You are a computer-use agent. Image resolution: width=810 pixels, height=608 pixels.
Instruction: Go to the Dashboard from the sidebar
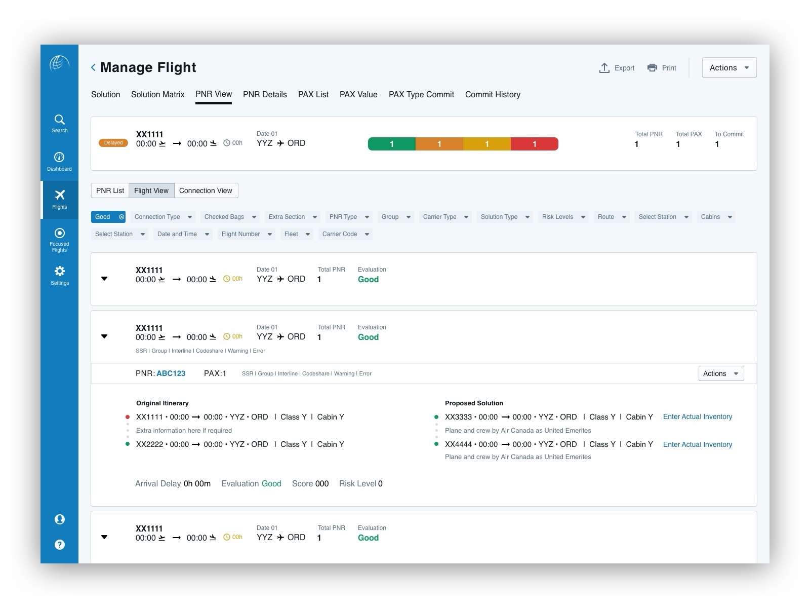59,161
